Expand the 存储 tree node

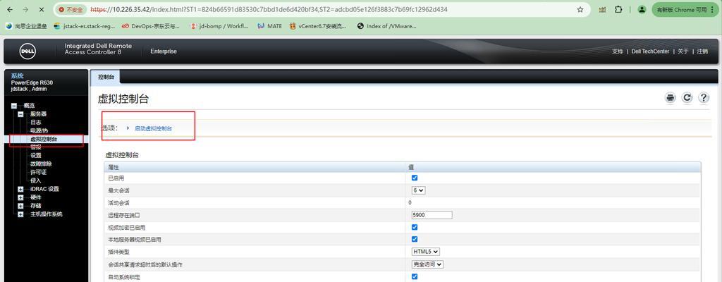point(20,206)
